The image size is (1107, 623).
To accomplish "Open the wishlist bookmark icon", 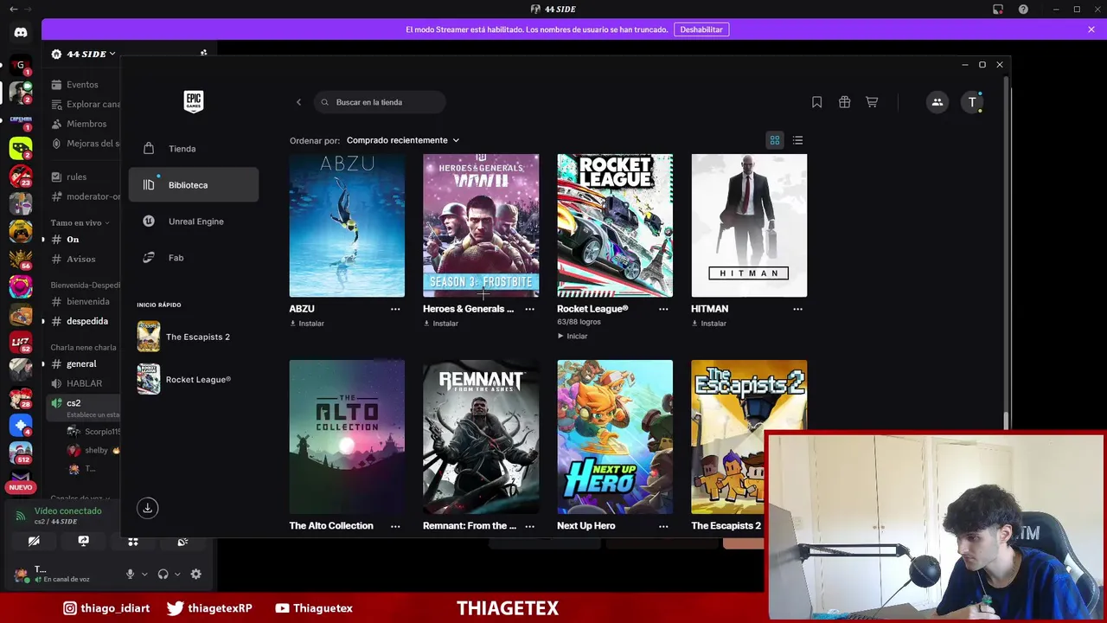I will [x=816, y=102].
